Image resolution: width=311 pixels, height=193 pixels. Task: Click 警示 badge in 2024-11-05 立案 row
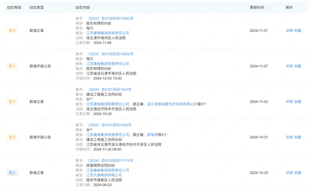[12, 30]
